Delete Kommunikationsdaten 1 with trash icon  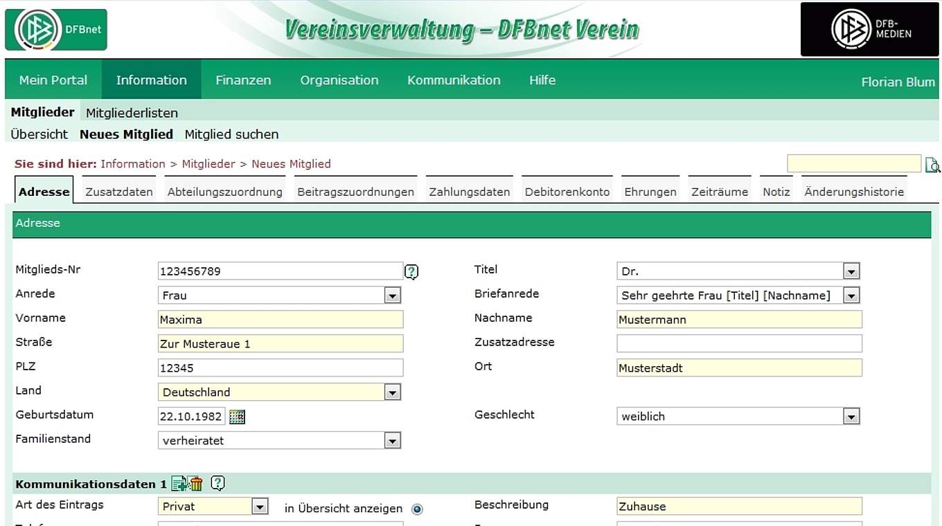[196, 484]
